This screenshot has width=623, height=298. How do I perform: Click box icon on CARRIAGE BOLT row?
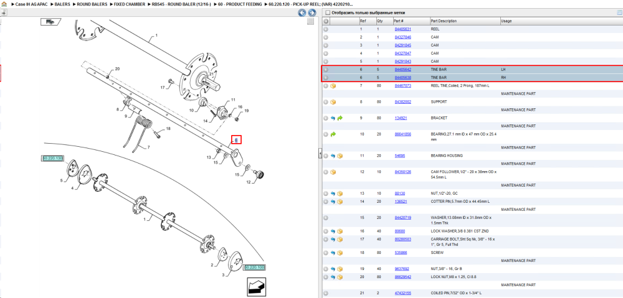340,240
